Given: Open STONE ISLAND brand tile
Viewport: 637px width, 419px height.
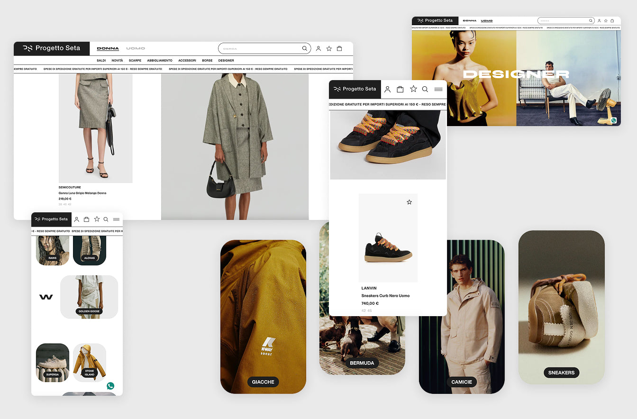Looking at the screenshot, I should coord(90,363).
